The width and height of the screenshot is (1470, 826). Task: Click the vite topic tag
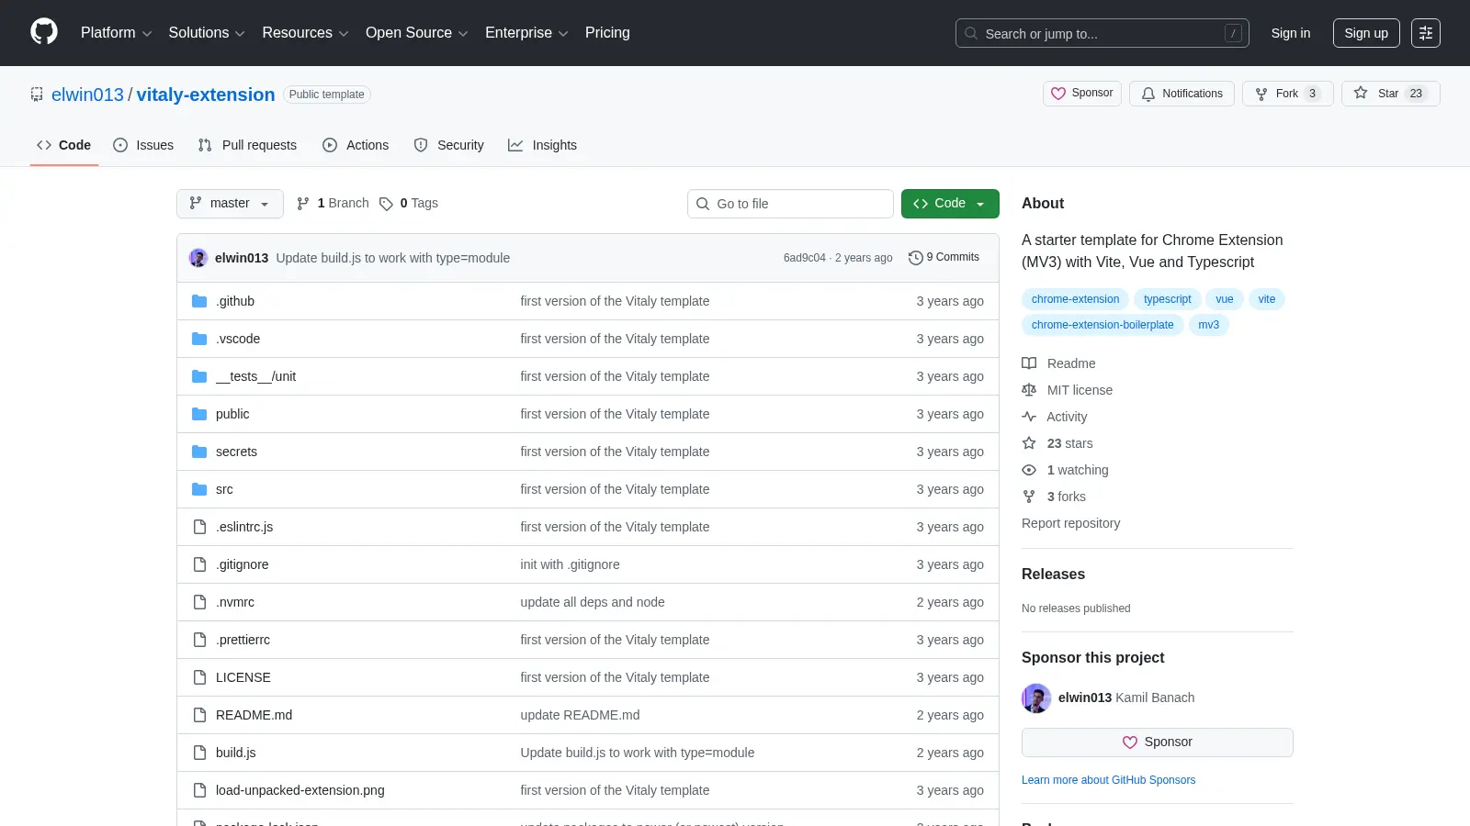click(x=1267, y=299)
